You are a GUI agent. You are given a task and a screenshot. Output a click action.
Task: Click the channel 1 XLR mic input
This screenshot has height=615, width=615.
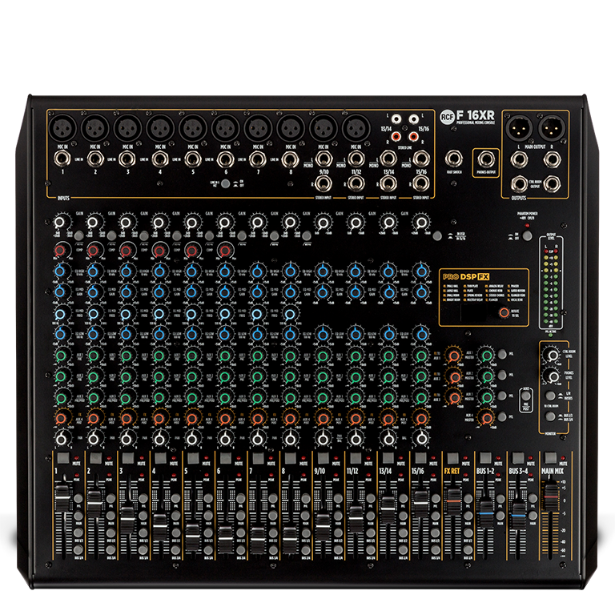pos(61,127)
